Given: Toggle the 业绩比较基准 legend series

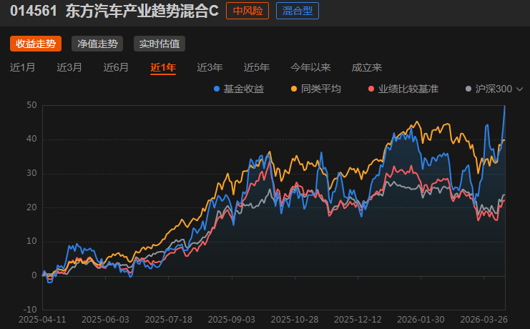Looking at the screenshot, I should 403,89.
